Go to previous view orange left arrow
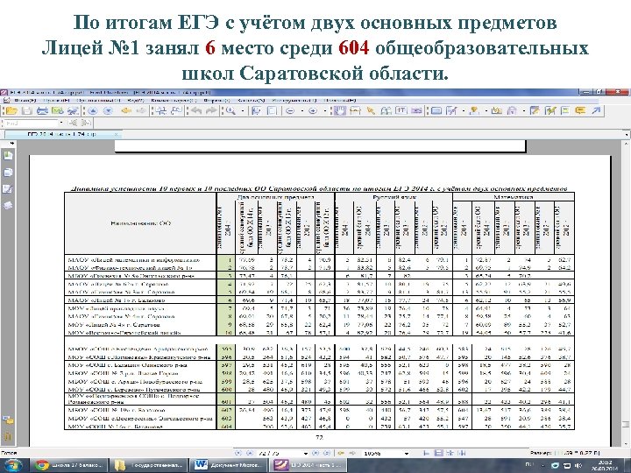The image size is (631, 473). coord(126,110)
